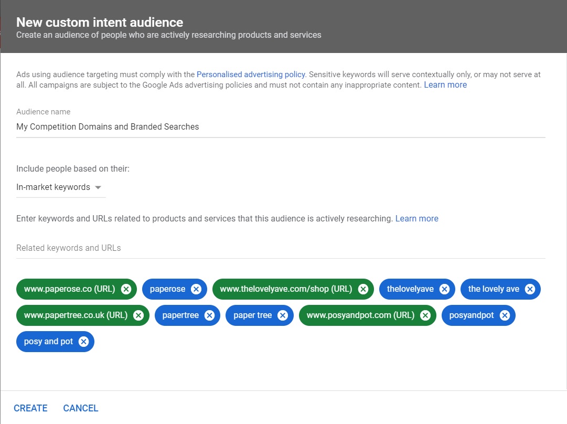Open Learn more link after actively researching

tap(416, 218)
